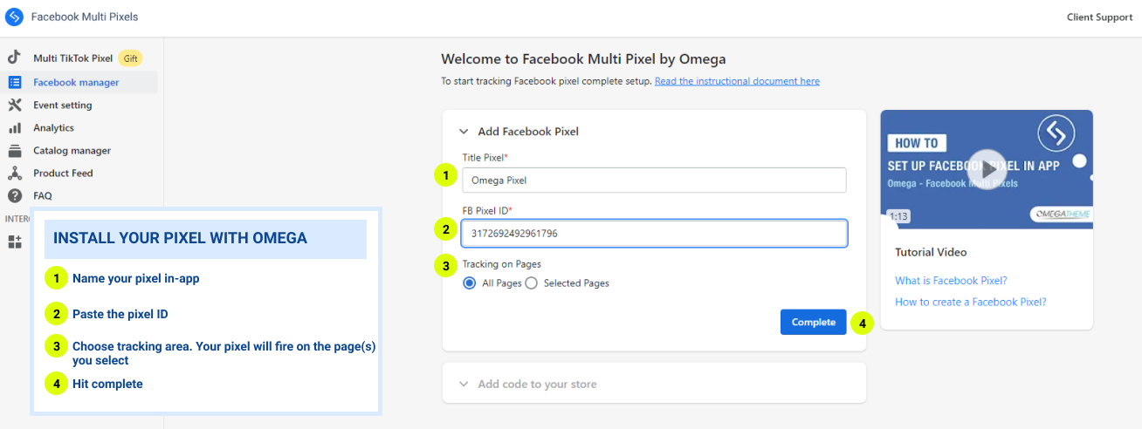This screenshot has width=1142, height=429.
Task: Select Selected Pages tracking option
Action: (531, 283)
